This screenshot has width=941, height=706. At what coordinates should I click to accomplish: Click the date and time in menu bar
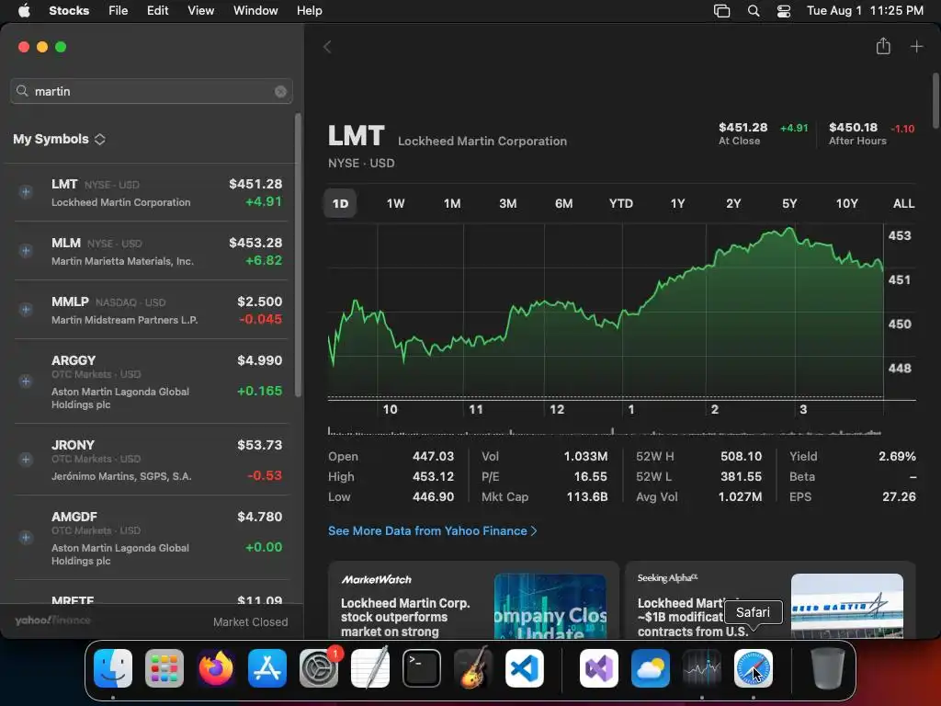pos(865,10)
